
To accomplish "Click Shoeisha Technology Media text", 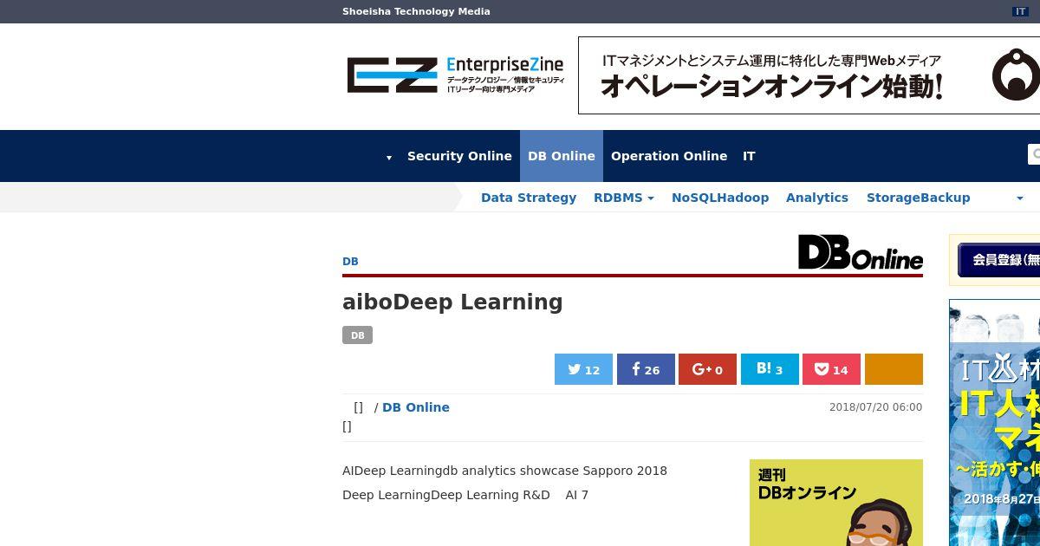I will coord(416,11).
